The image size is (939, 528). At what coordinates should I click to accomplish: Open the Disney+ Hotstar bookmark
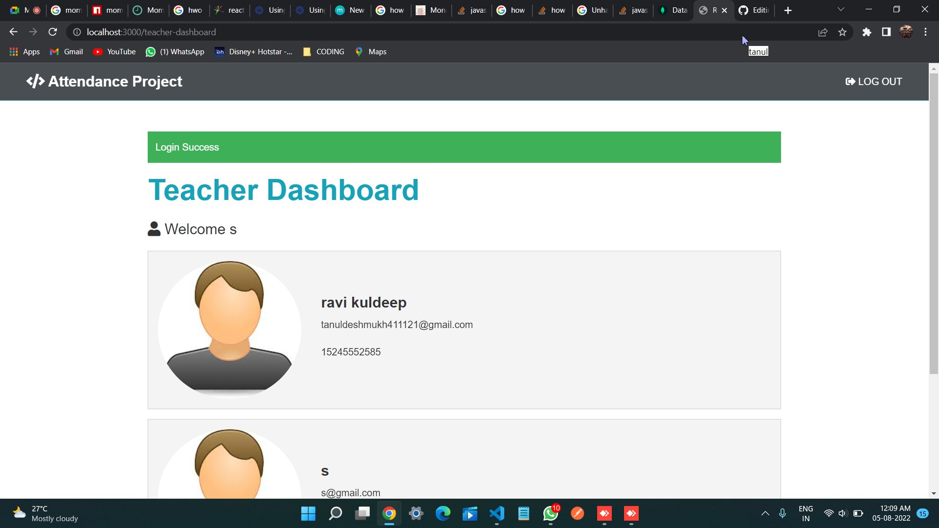click(x=253, y=51)
